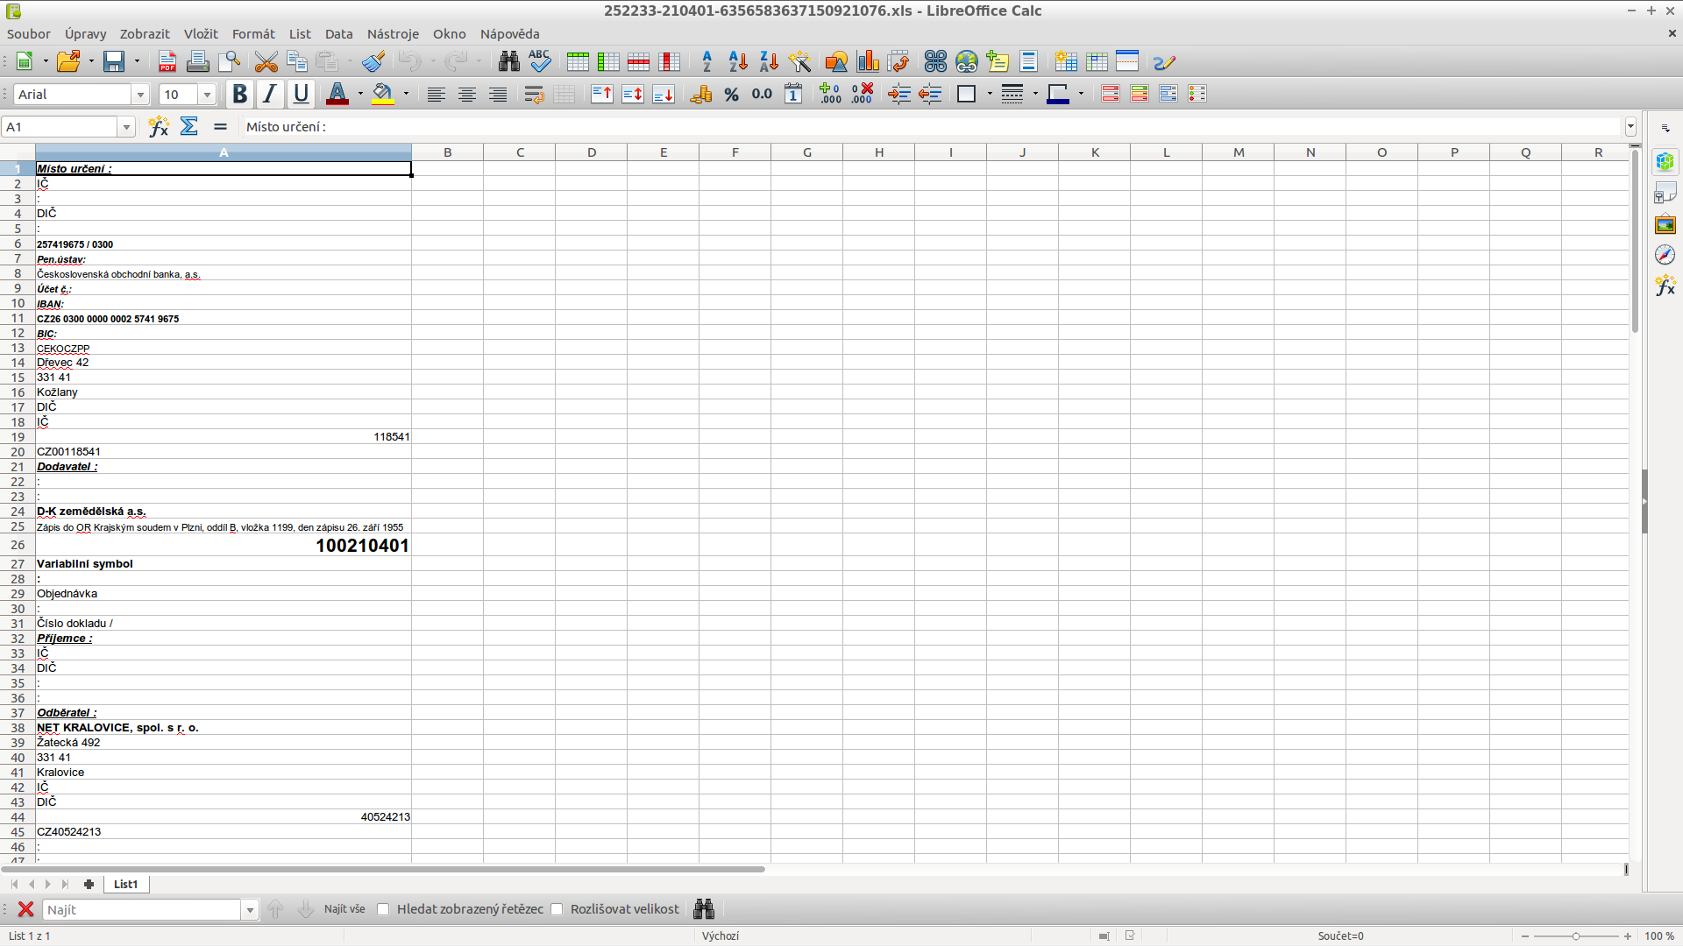Open the Open-file dropdown arrow

pyautogui.click(x=91, y=61)
